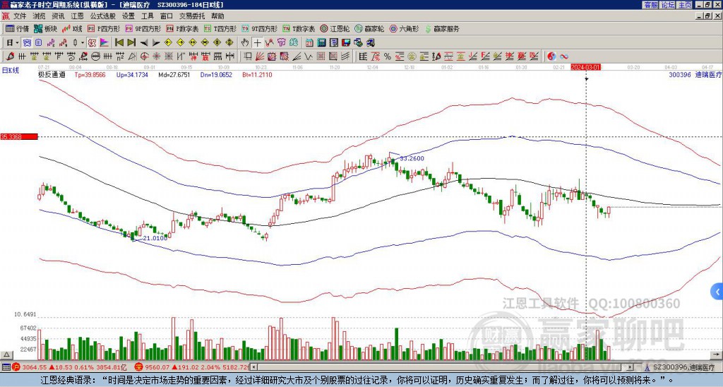
Task: Click the Bt=11.2110 value
Action: point(257,74)
